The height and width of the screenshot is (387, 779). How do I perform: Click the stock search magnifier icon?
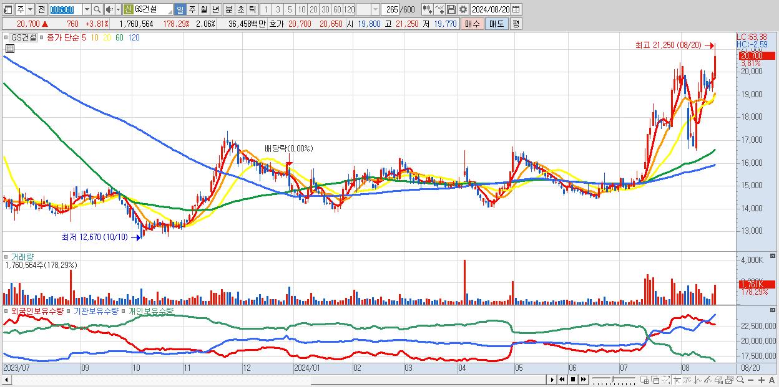[x=97, y=9]
